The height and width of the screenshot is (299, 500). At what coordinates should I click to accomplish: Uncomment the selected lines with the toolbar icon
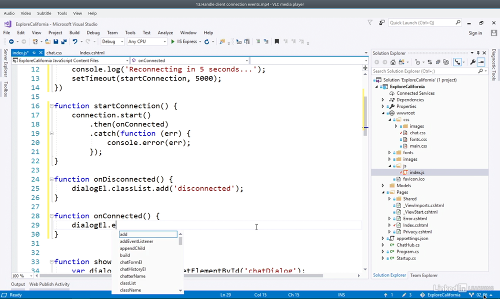266,42
